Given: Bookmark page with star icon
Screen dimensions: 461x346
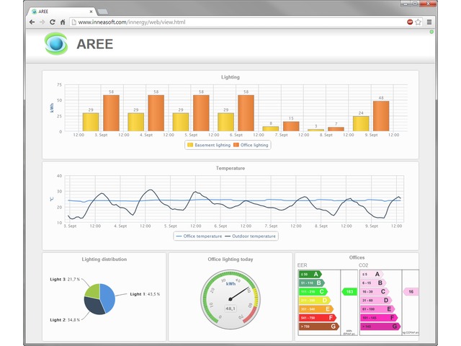Looking at the screenshot, I should [418, 22].
